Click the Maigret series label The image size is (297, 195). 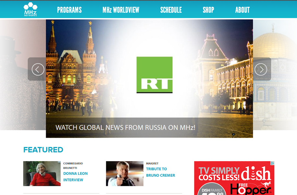pyautogui.click(x=152, y=163)
